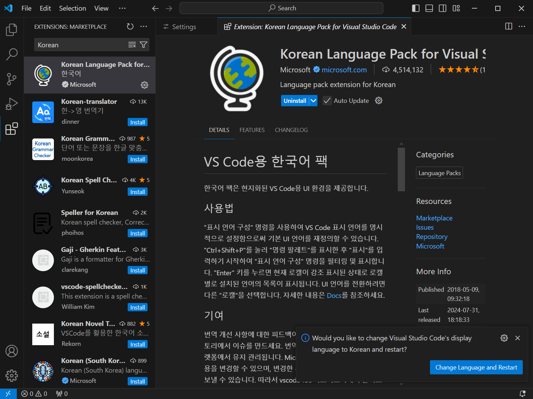Toggle primary side bar layout icon

416,8
